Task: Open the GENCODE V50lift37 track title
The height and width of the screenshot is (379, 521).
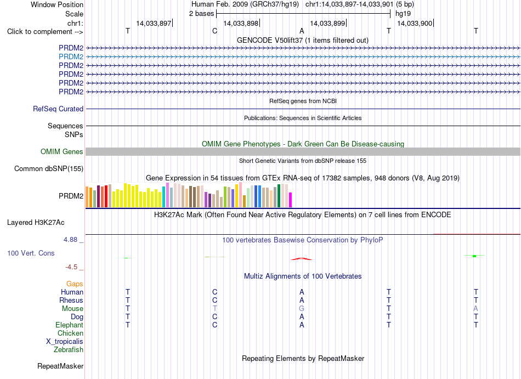Action: (x=303, y=40)
